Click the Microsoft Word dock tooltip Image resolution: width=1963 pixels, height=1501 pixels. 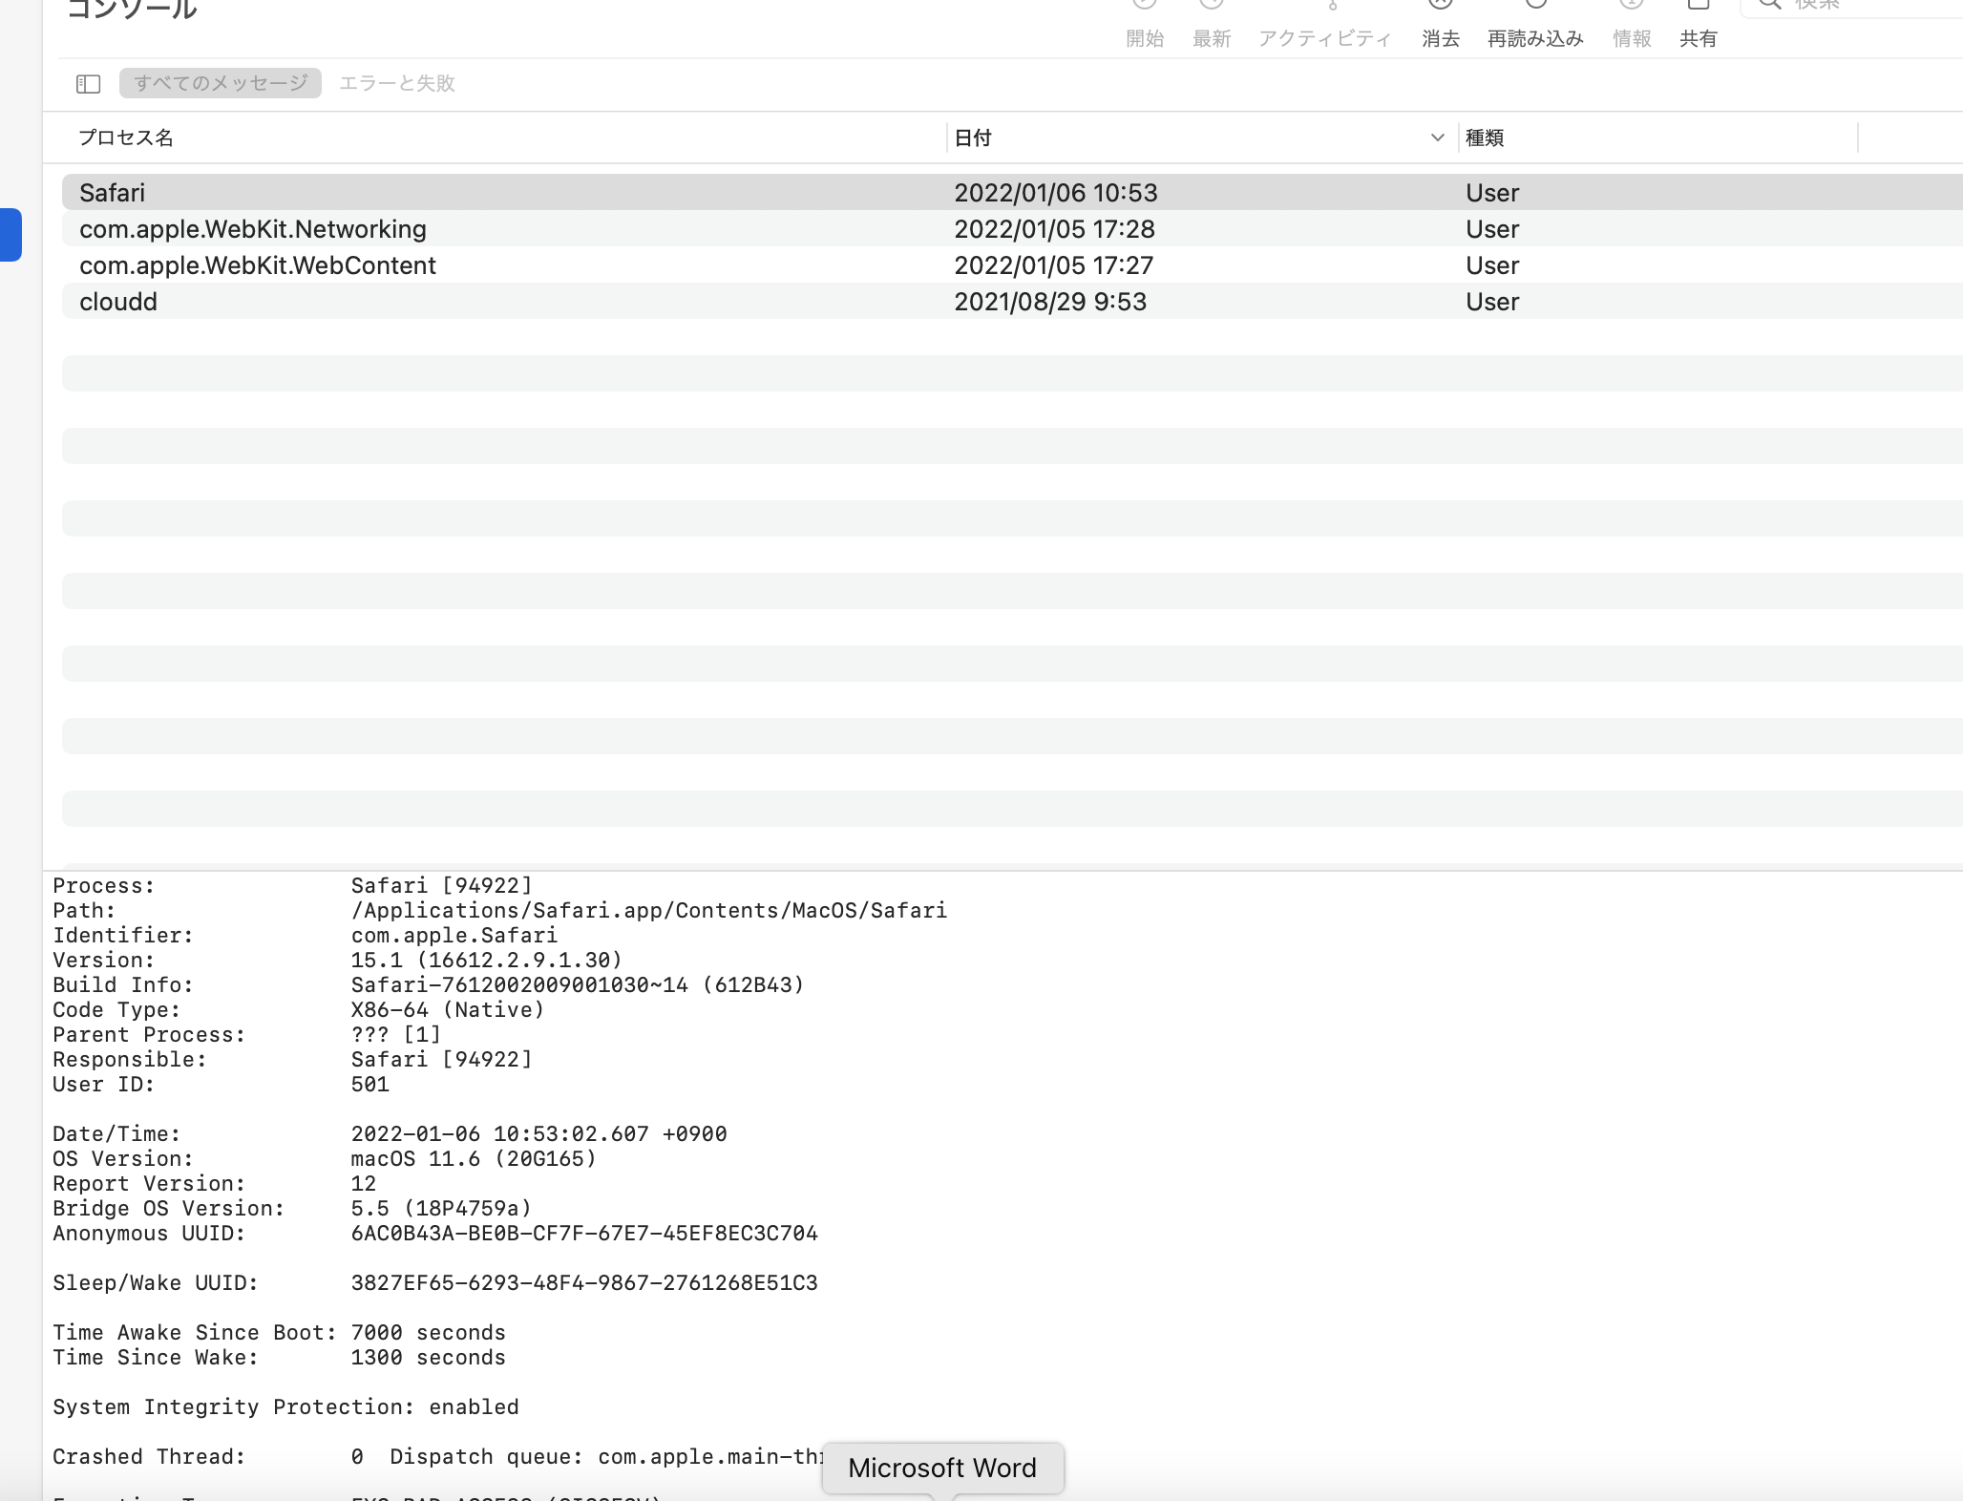click(x=941, y=1468)
